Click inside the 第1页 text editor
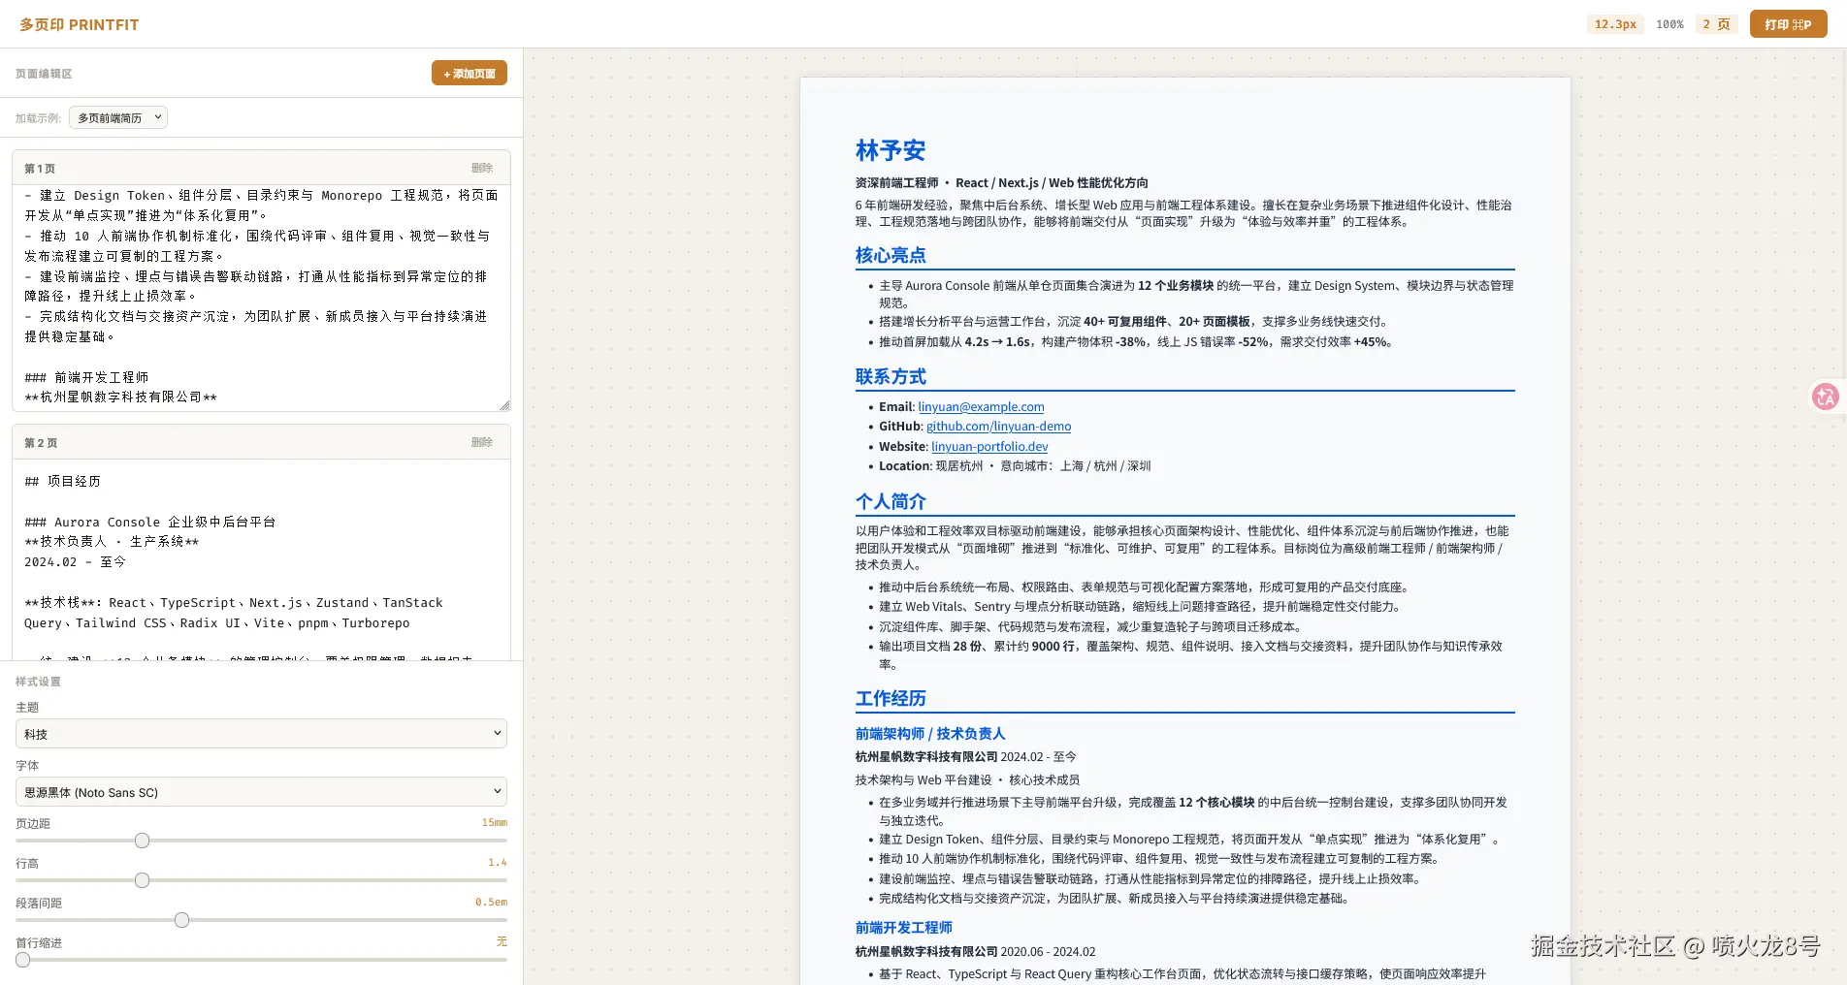 point(260,291)
